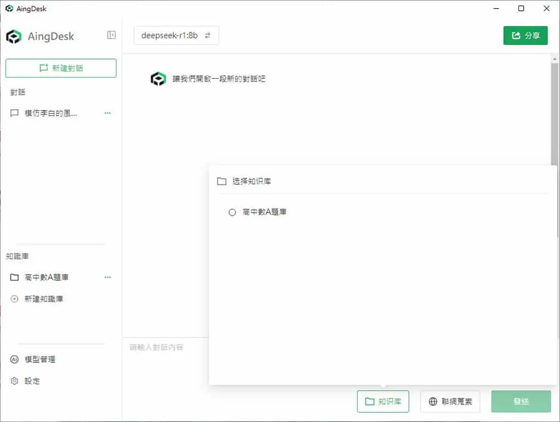The image size is (560, 422).
Task: Click the plus icon for 新建知識庫
Action: point(14,299)
